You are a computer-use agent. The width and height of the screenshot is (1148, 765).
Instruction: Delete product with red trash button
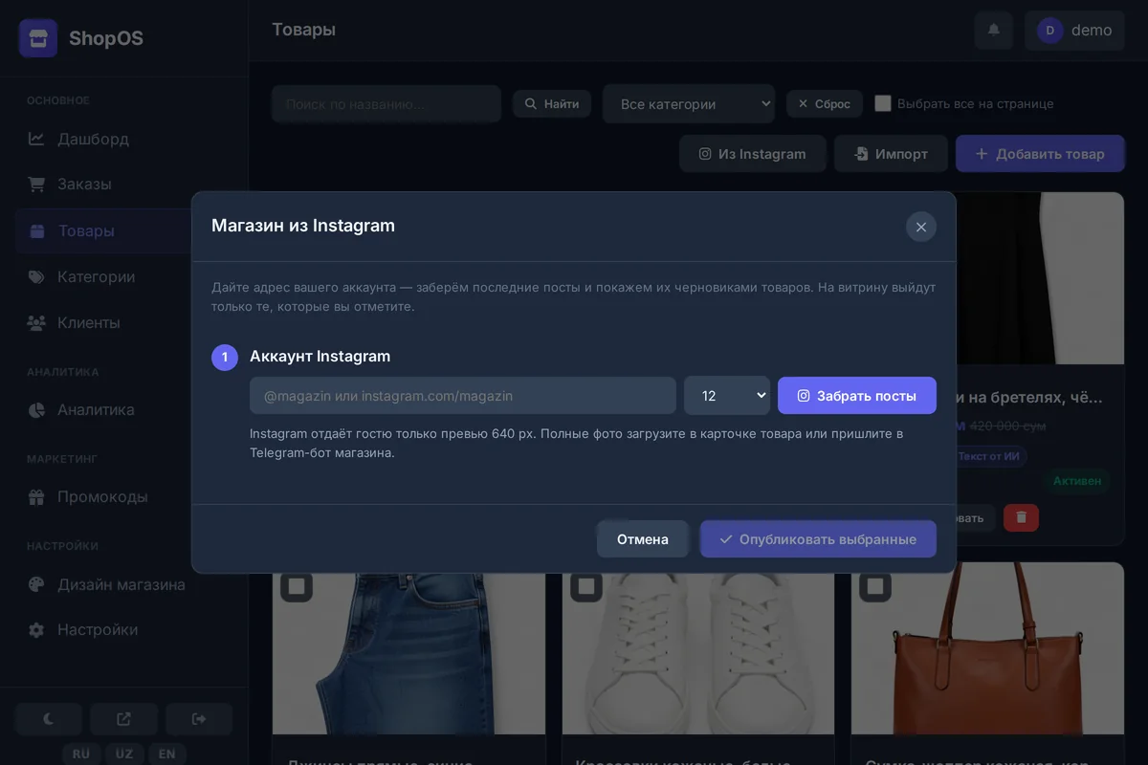click(x=1021, y=517)
